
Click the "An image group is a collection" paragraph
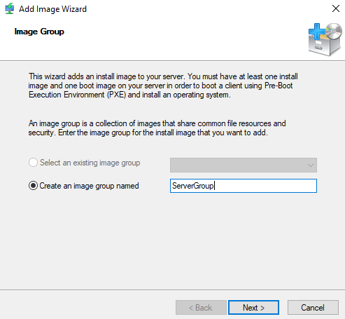tap(157, 128)
